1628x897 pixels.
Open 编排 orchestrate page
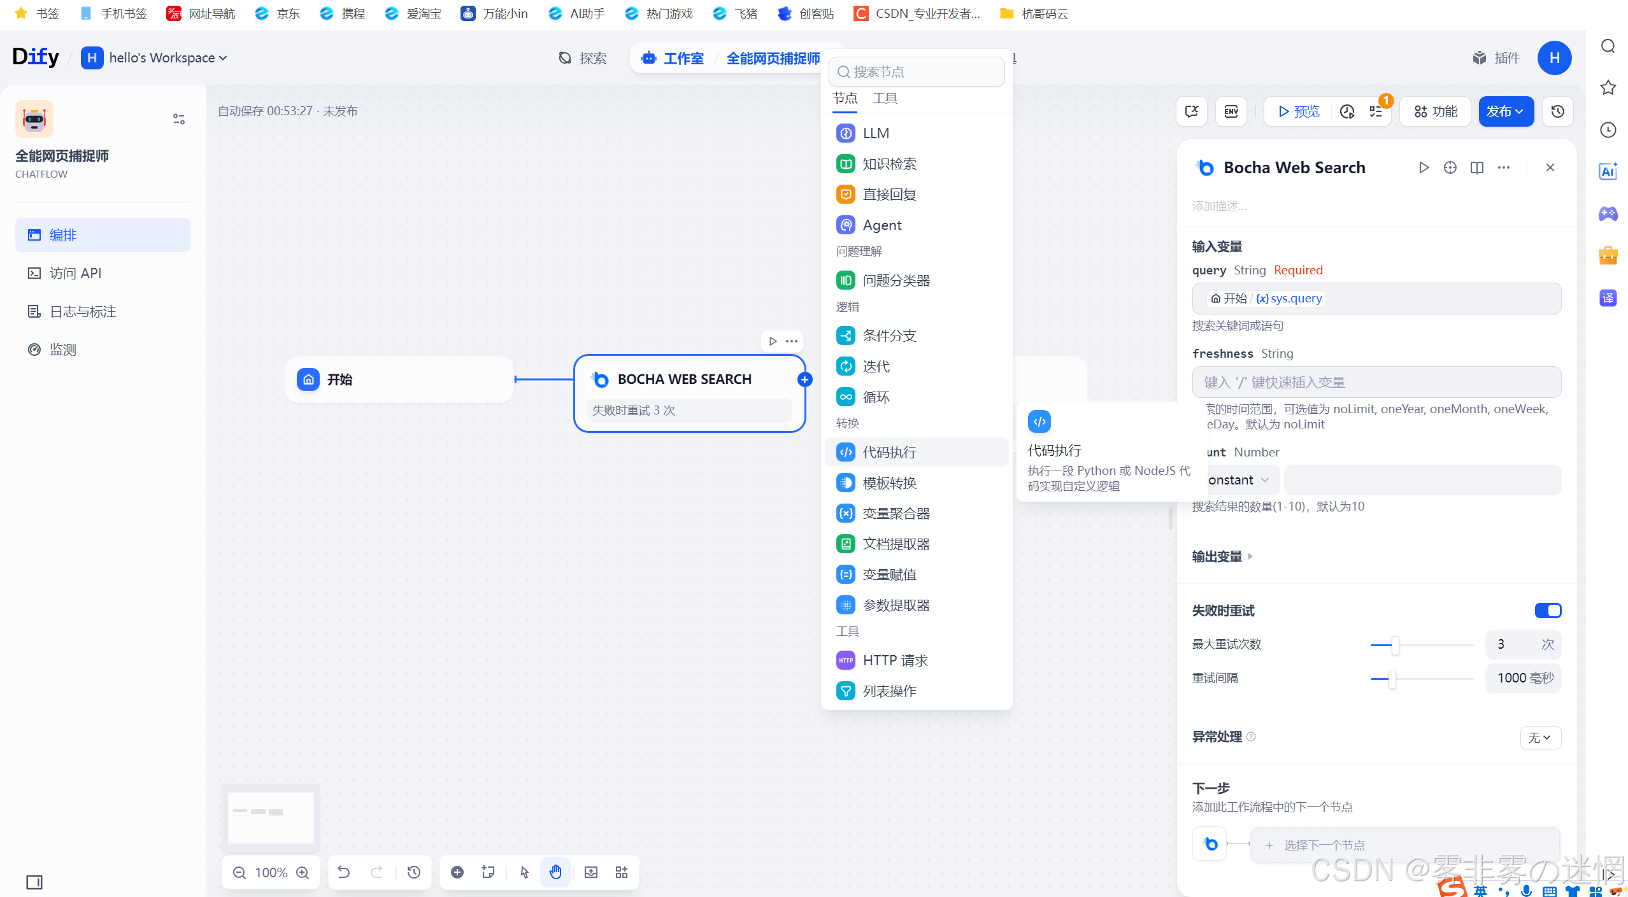103,235
